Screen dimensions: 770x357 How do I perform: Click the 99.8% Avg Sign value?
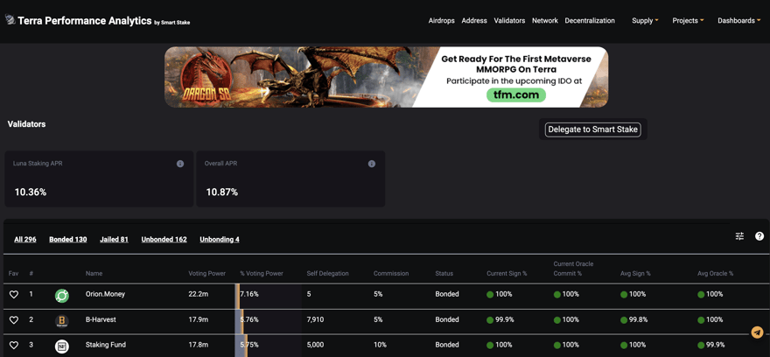tap(639, 319)
